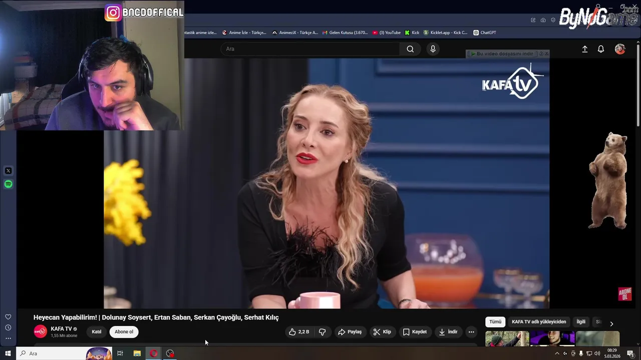The image size is (641, 360).
Task: Open first recommended video thumbnail
Action: [507, 338]
